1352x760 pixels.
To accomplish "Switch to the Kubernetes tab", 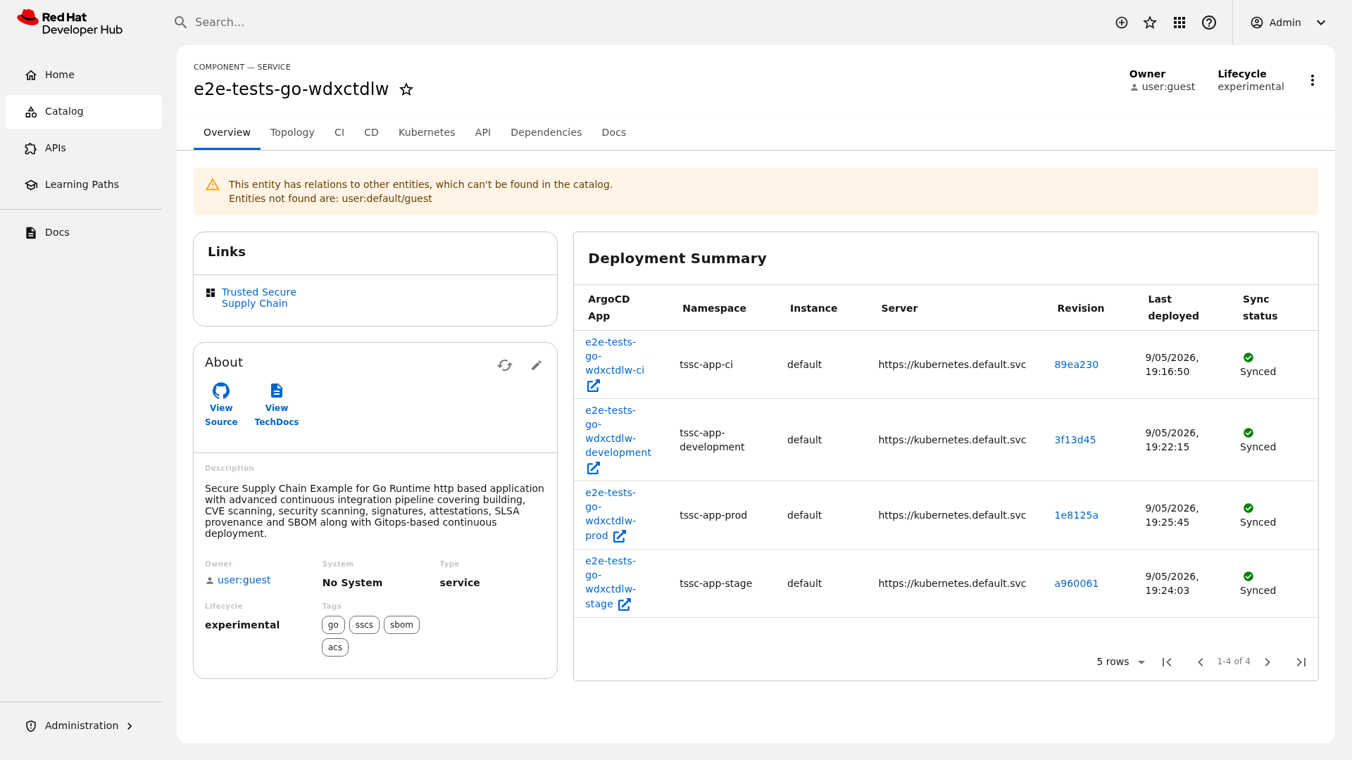I will [427, 132].
